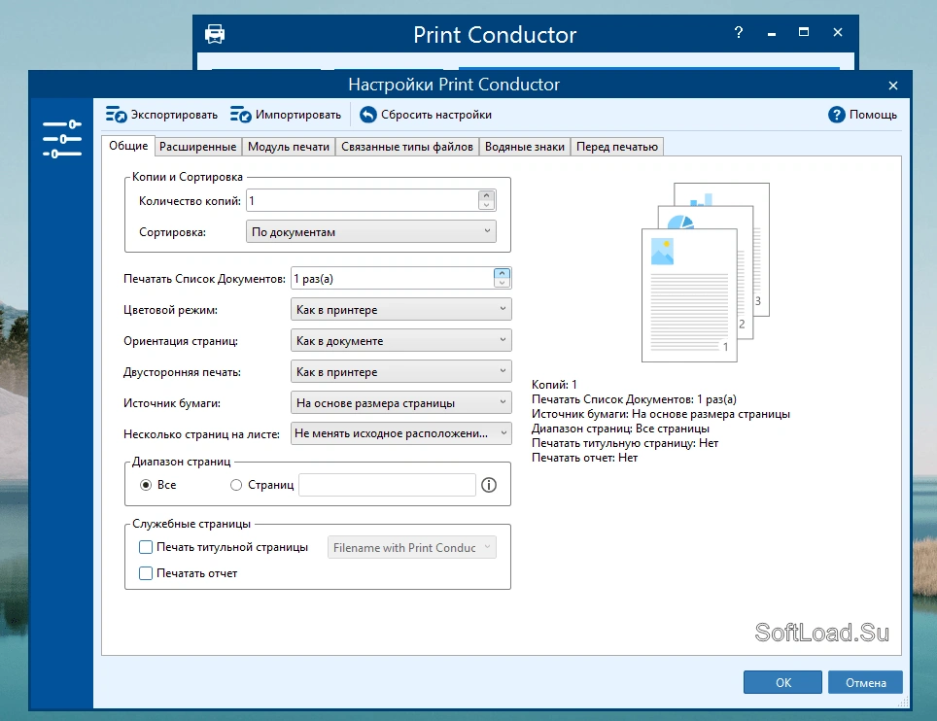Click the sliders icon in the sidebar
The height and width of the screenshot is (721, 937).
click(62, 139)
